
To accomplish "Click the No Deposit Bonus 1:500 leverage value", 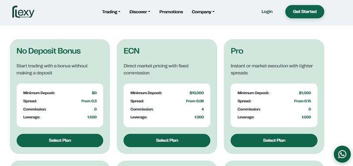I will (x=92, y=117).
